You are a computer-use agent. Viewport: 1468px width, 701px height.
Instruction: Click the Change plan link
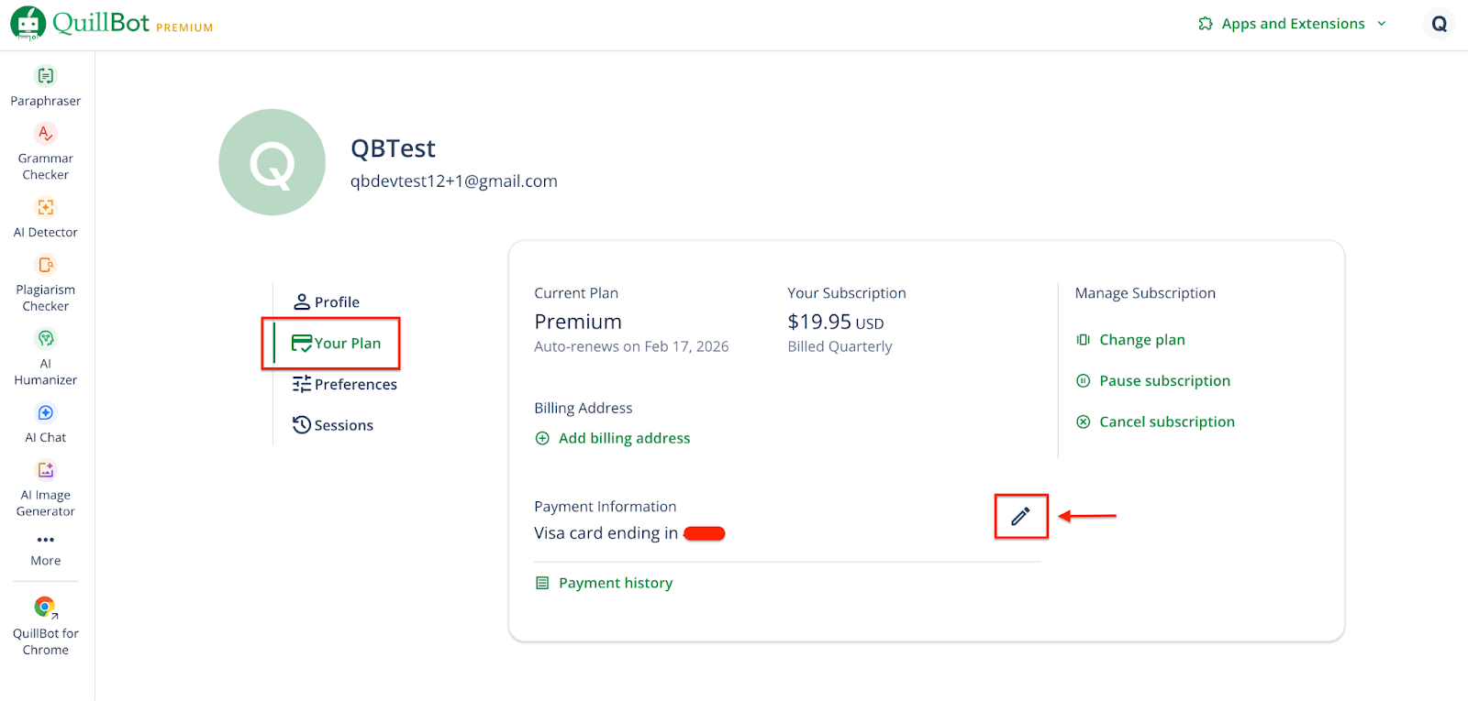click(x=1140, y=340)
